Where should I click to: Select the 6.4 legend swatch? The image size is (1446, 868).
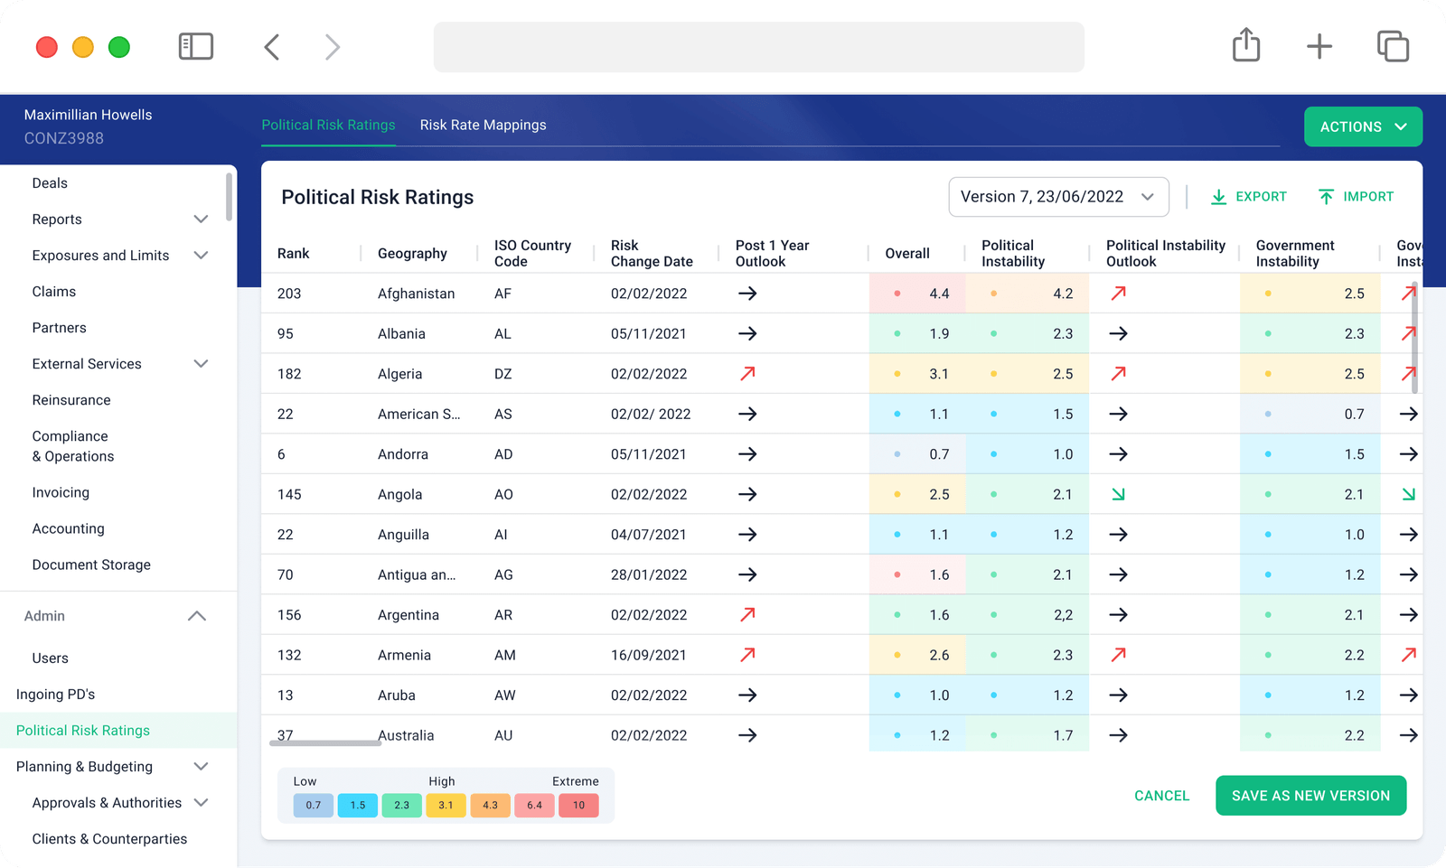pyautogui.click(x=534, y=805)
